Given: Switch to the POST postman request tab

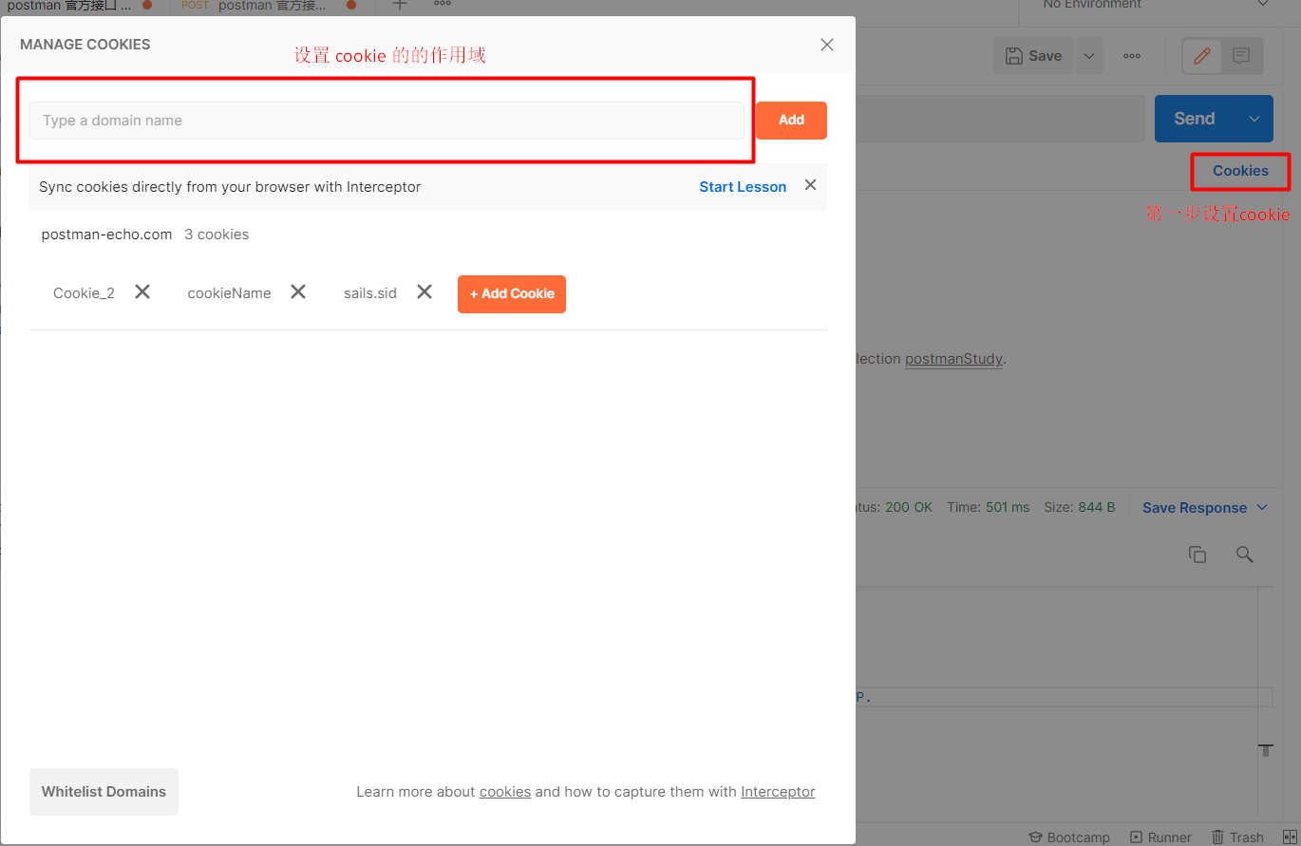Looking at the screenshot, I should (269, 6).
